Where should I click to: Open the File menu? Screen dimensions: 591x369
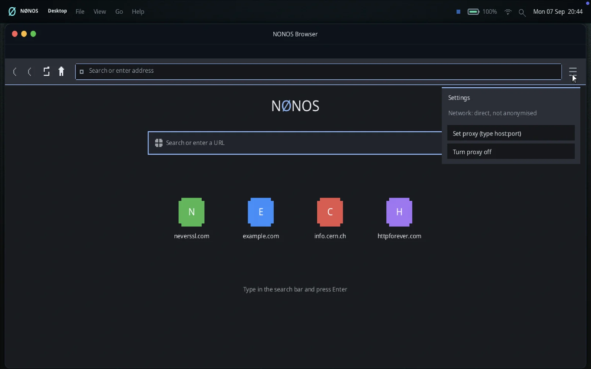click(x=80, y=11)
